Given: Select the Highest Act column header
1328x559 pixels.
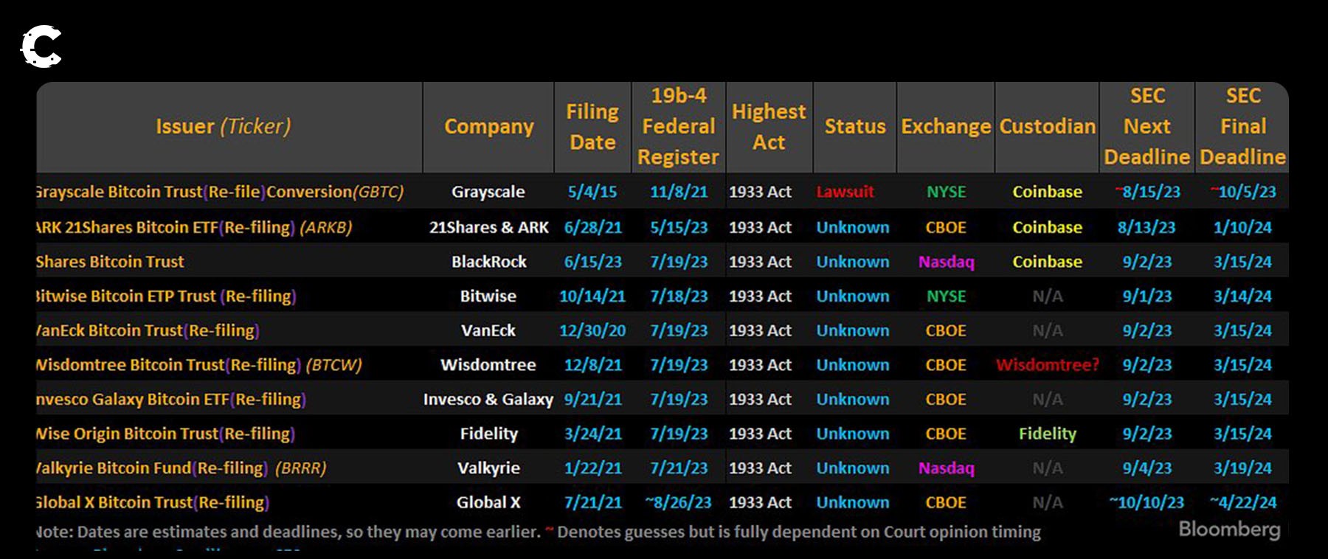Looking at the screenshot, I should 769,127.
